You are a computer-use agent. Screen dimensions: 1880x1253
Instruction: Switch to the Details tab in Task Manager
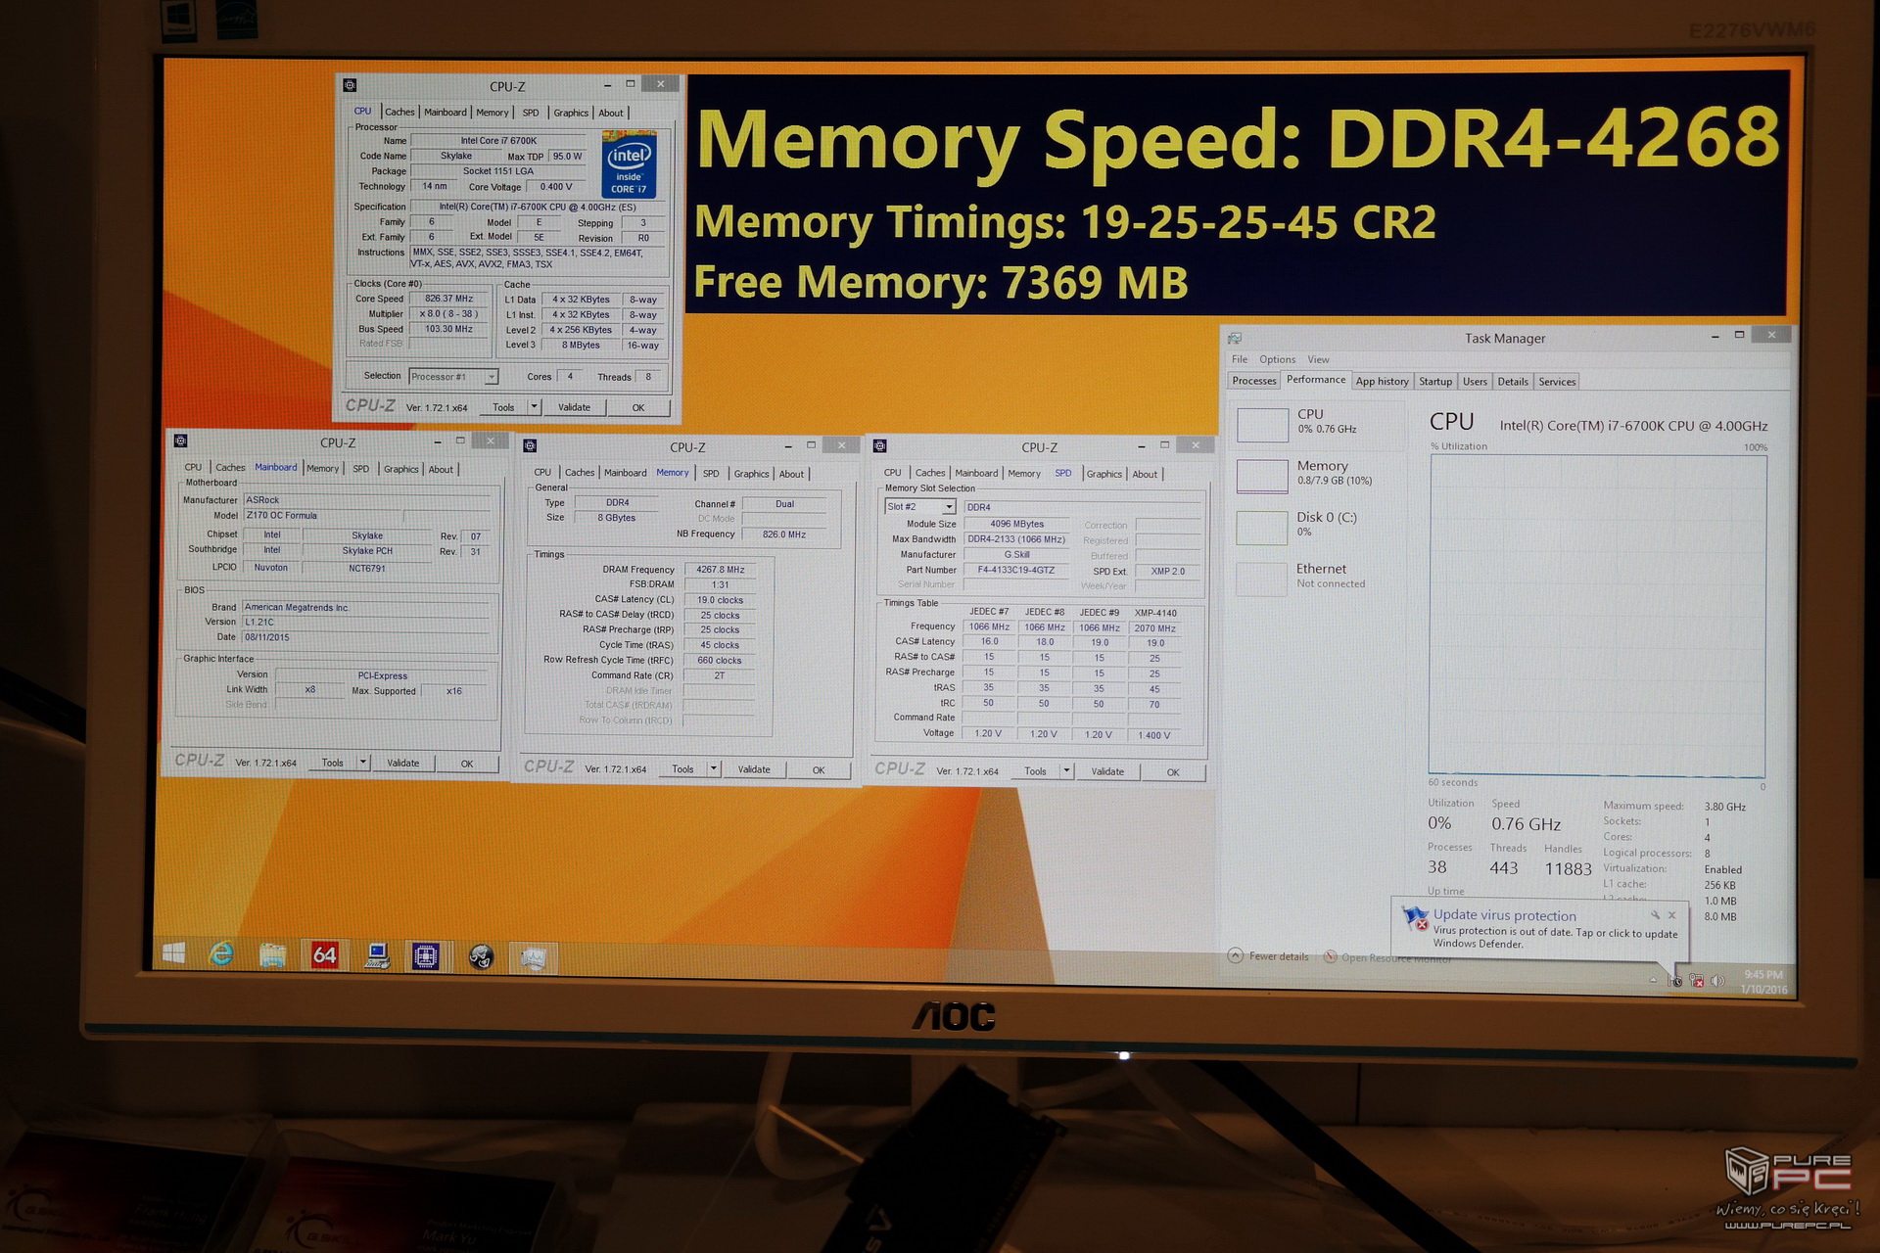(1512, 381)
